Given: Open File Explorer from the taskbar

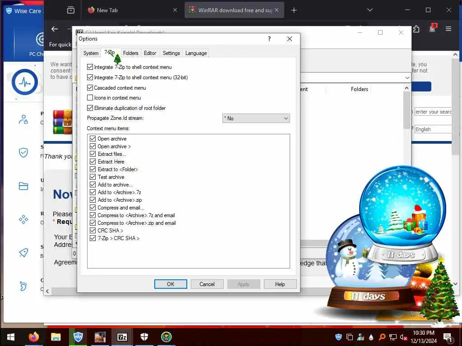Looking at the screenshot, I should coord(55,337).
